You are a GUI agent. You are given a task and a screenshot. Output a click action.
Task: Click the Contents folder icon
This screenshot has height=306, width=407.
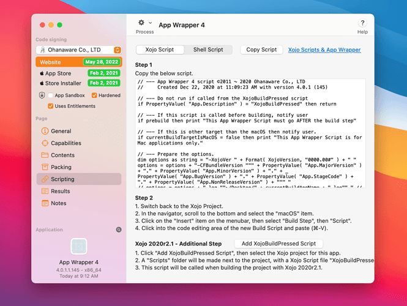point(45,155)
